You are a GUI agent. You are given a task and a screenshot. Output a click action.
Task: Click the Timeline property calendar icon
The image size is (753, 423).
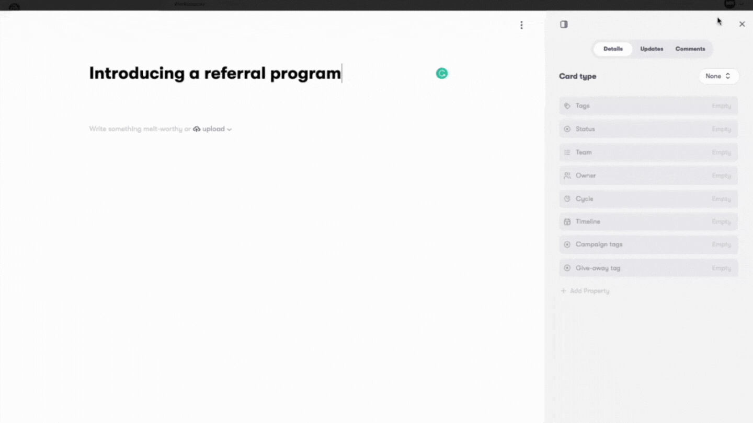pyautogui.click(x=567, y=221)
